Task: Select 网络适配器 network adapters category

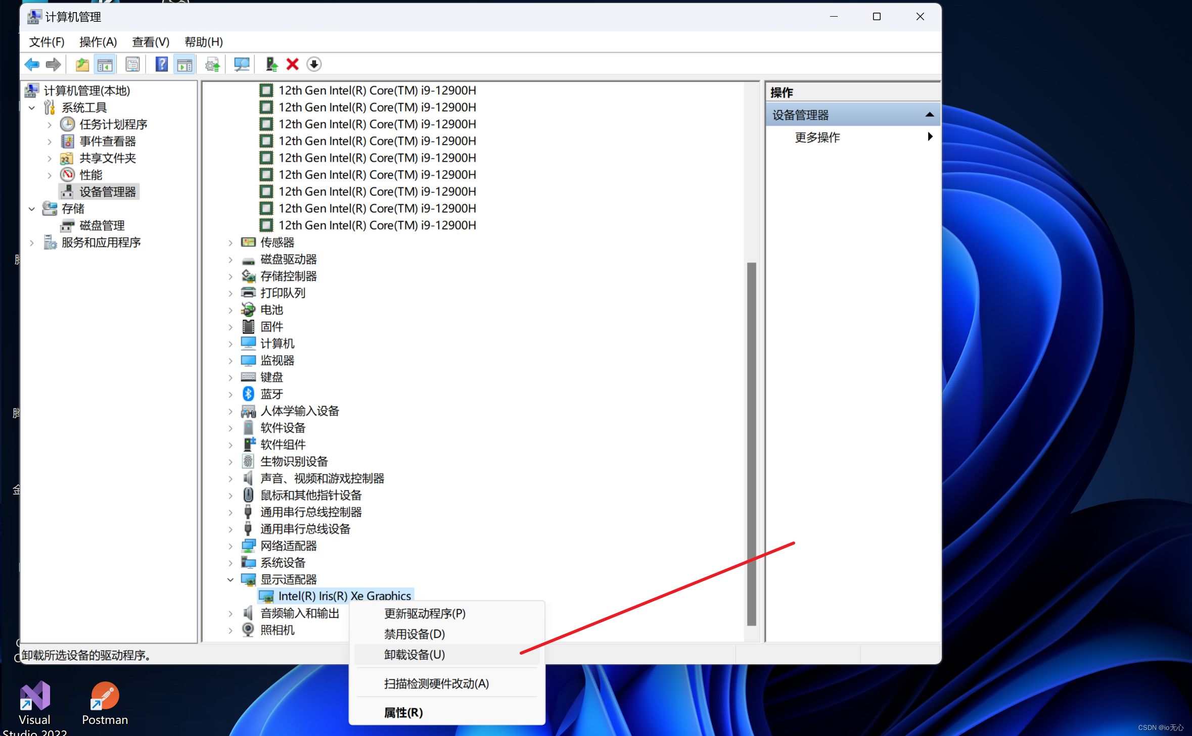Action: click(288, 546)
